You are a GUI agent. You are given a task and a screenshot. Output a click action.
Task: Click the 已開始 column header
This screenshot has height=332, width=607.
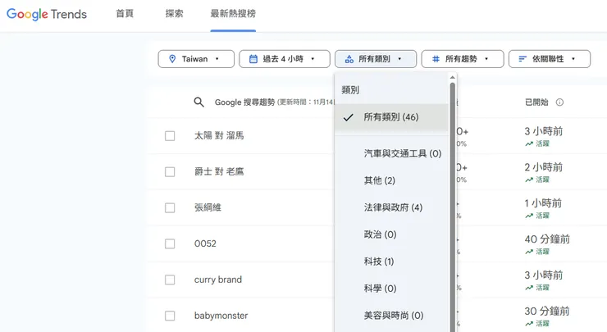[536, 102]
